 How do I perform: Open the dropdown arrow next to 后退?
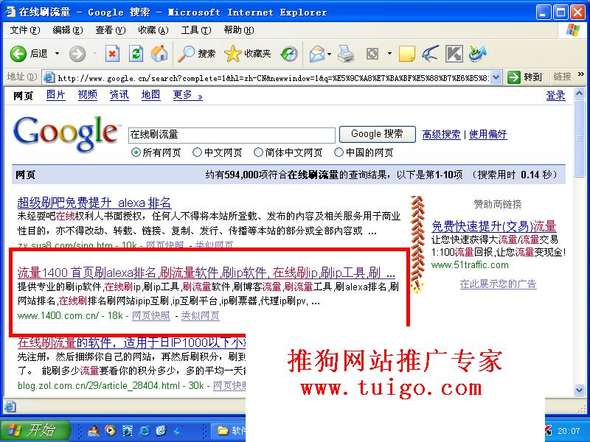coord(58,54)
